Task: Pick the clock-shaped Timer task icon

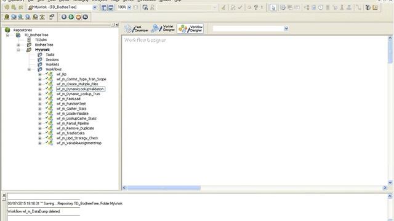Action: 321,7
